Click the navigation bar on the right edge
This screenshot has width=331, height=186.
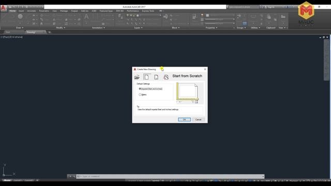coord(326,60)
